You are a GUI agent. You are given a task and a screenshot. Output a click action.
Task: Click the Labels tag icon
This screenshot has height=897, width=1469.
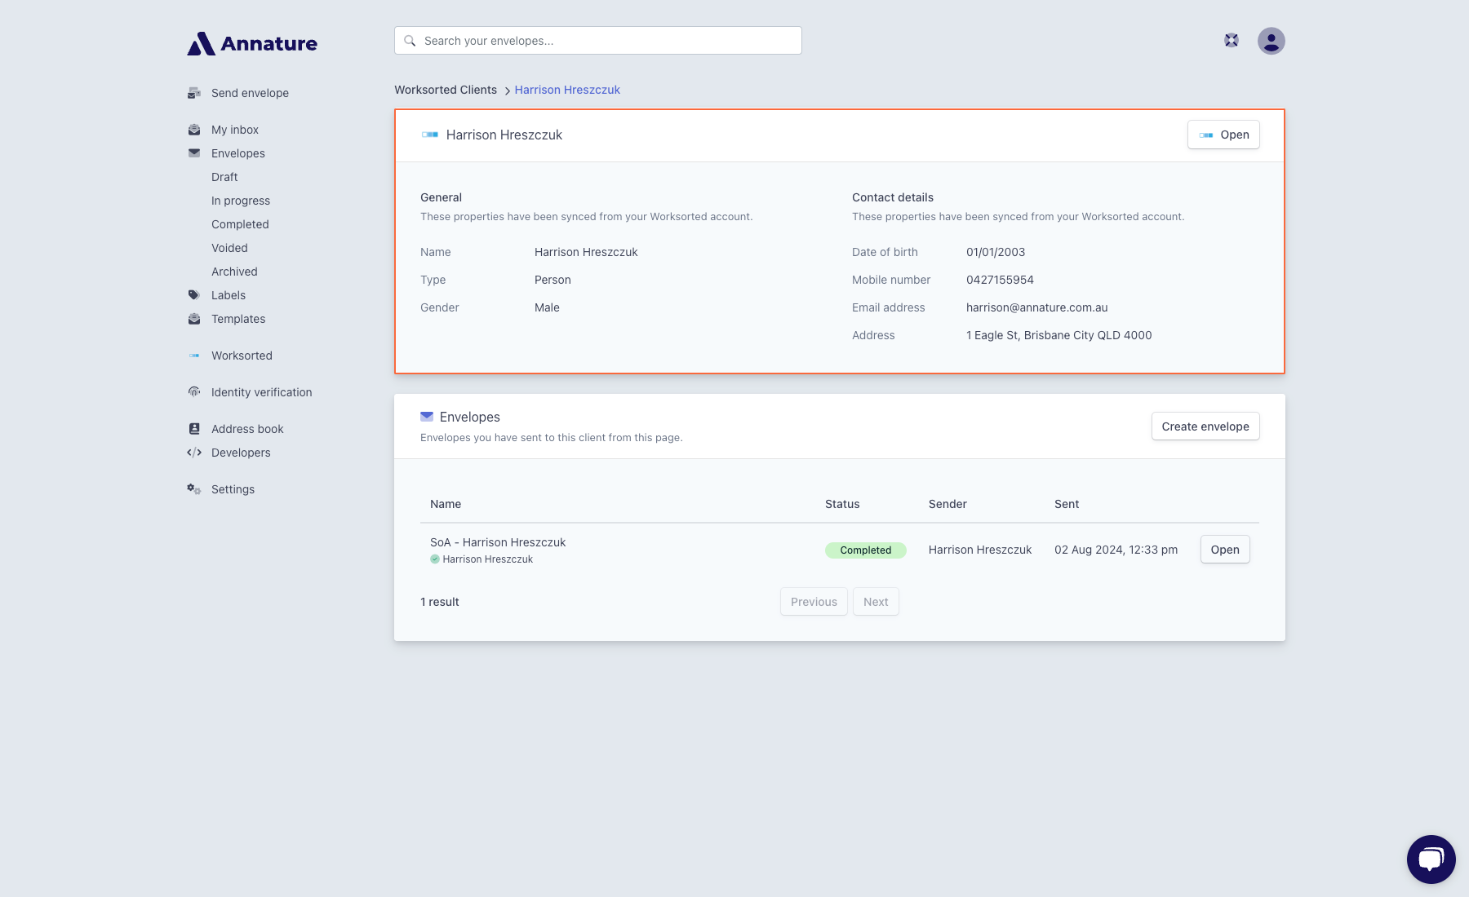click(x=194, y=295)
